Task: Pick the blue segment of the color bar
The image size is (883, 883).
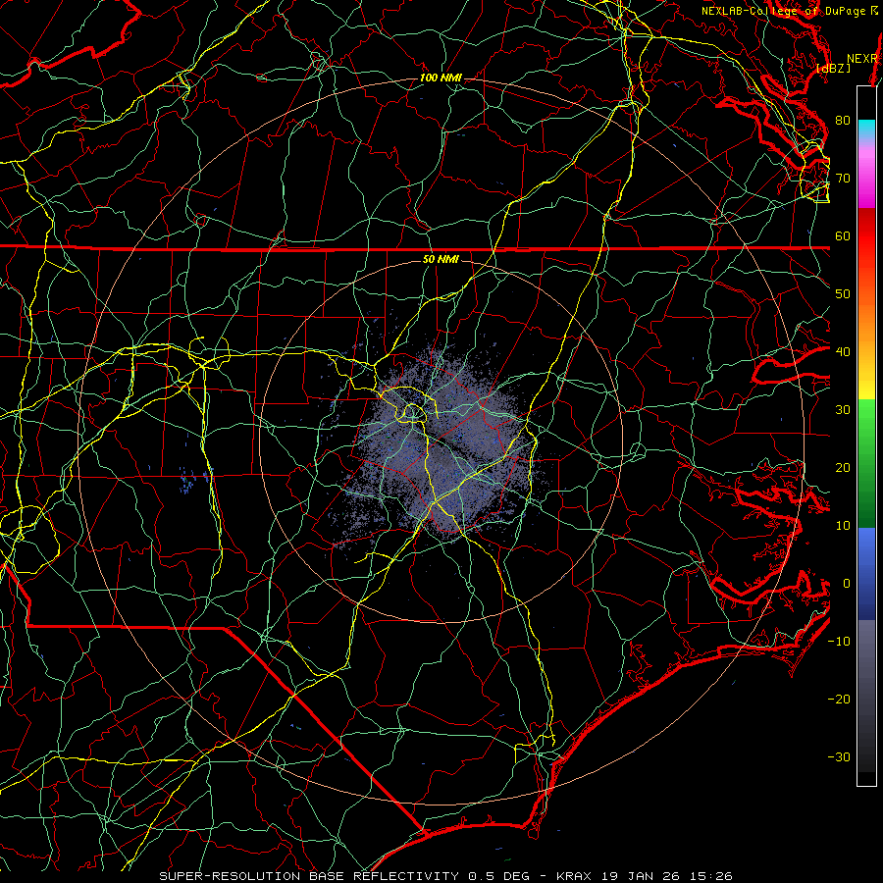Action: click(x=866, y=573)
